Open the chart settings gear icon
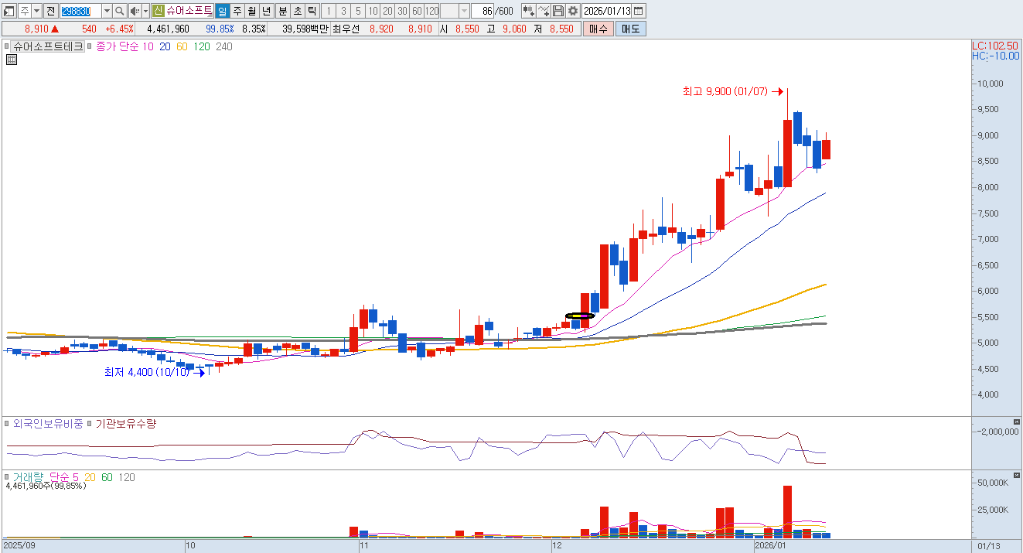This screenshot has height=553, width=1023. [x=572, y=11]
